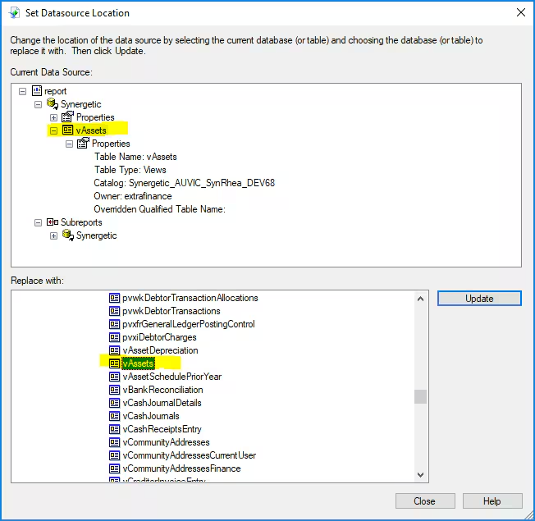Click the scrollbar thumb in Replace with list
The height and width of the screenshot is (521, 535).
[x=420, y=396]
